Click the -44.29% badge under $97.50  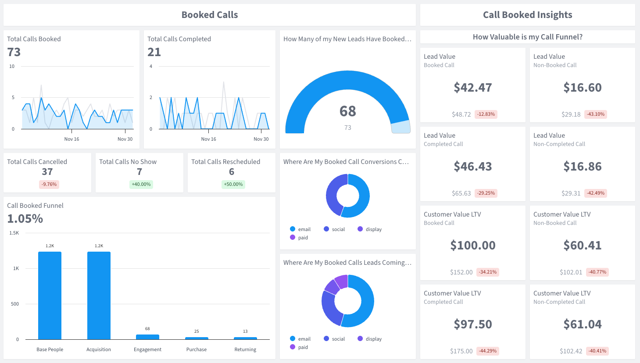pos(488,351)
